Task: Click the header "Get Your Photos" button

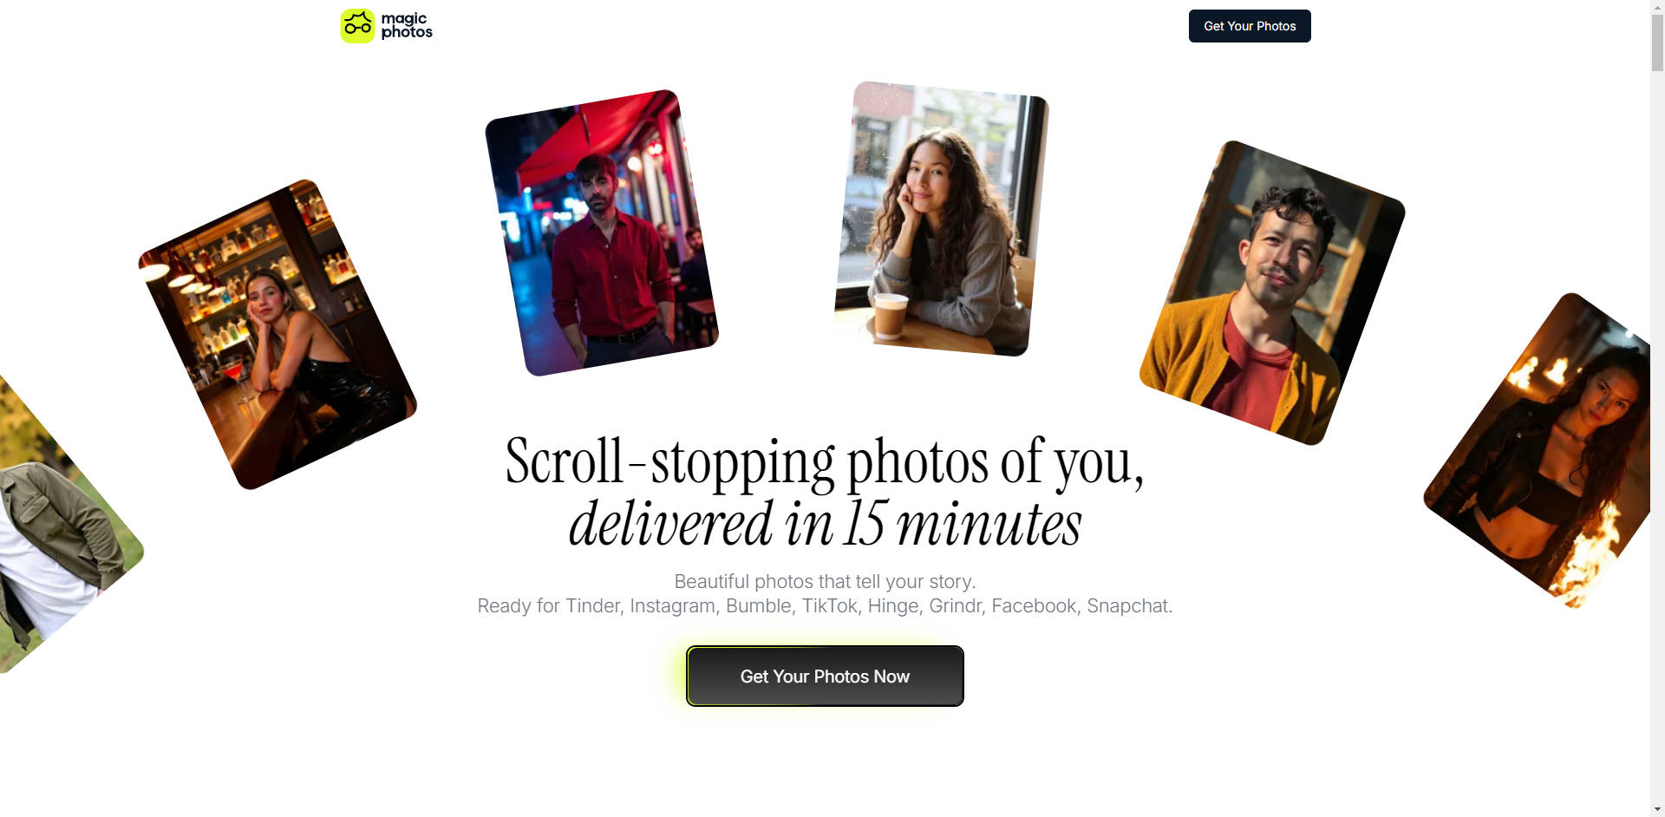Action: [1250, 26]
